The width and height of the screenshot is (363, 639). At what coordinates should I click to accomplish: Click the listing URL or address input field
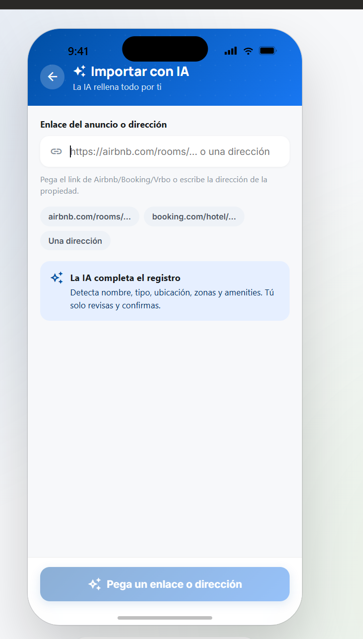(165, 151)
